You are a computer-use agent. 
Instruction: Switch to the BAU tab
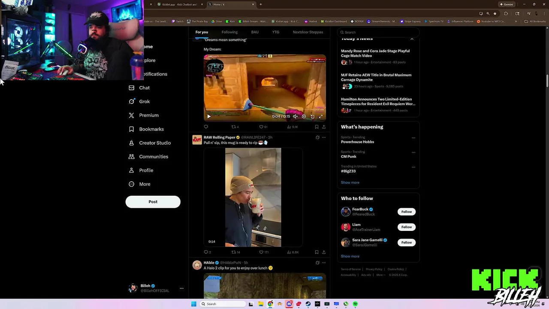pyautogui.click(x=255, y=32)
